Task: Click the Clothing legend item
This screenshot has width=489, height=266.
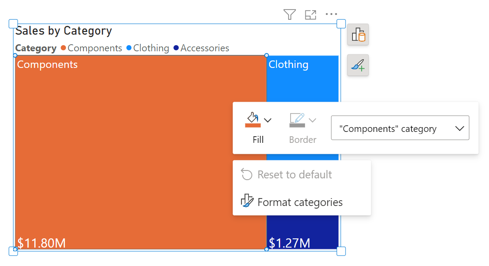Action: [x=148, y=48]
